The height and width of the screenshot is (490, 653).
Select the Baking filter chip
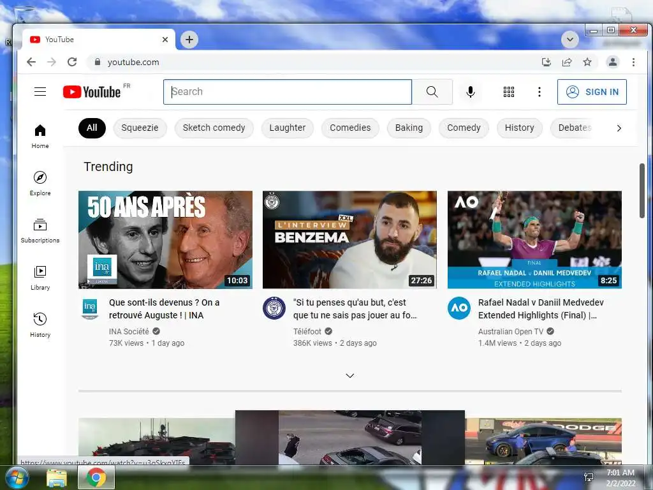point(409,128)
